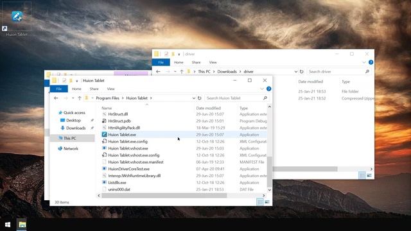
Task: Click Up arrow in Huion Tablet window
Action: click(80, 98)
